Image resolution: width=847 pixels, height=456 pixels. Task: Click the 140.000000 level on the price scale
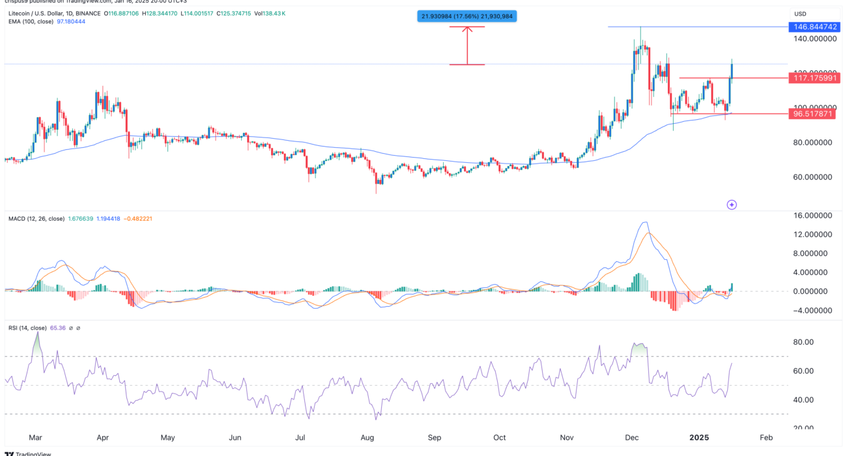tap(814, 39)
